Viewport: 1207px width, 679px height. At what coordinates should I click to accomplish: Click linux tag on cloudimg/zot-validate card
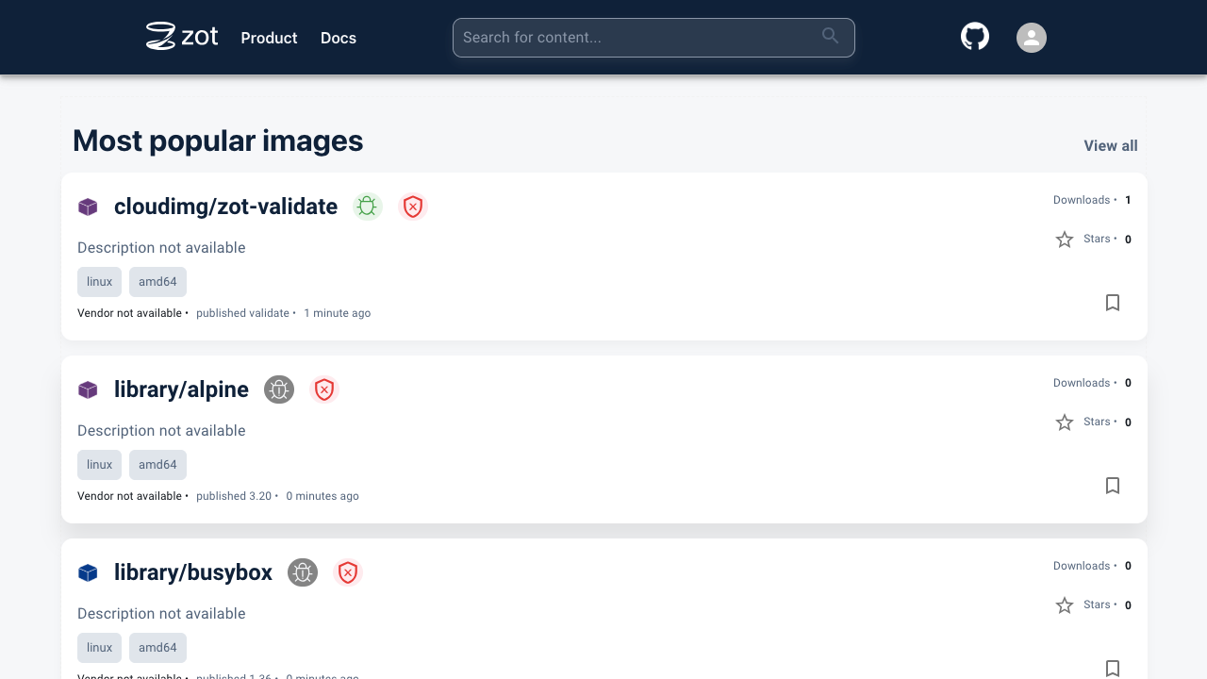point(99,282)
